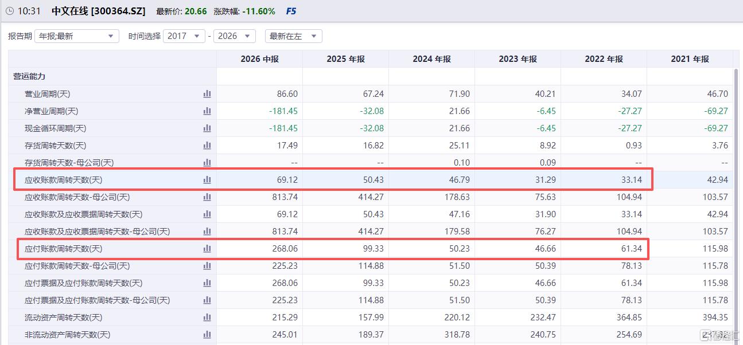Viewport: 743px width, 345px height.
Task: Click the clock icon beside 10:31
Action: [9, 11]
